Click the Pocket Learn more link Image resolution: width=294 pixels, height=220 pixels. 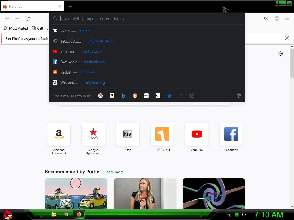pyautogui.click(x=114, y=172)
